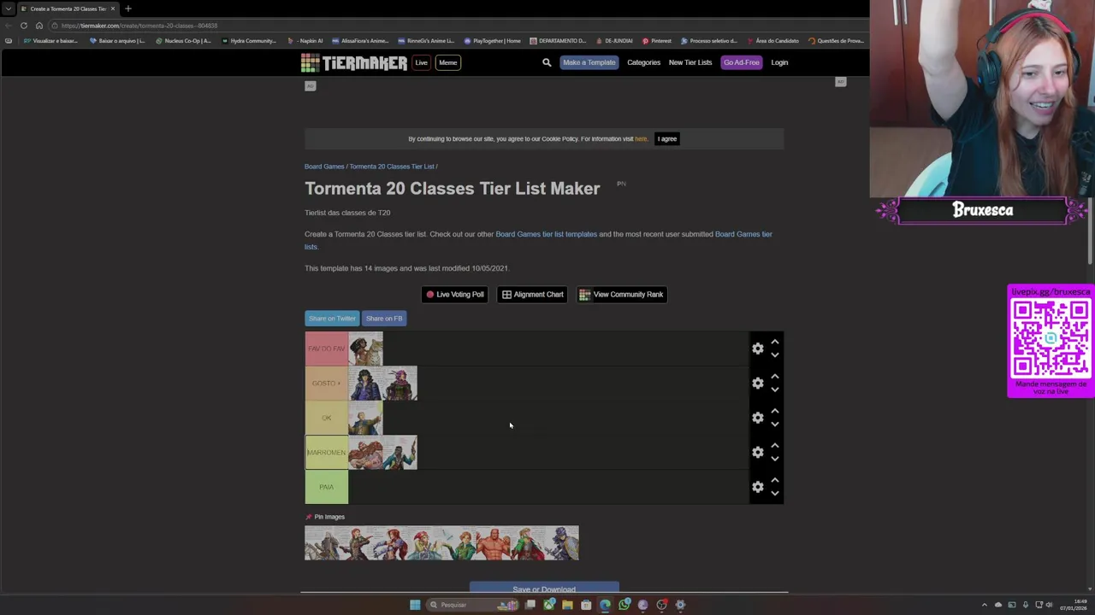Click the orange GOSTO tier label

click(327, 383)
